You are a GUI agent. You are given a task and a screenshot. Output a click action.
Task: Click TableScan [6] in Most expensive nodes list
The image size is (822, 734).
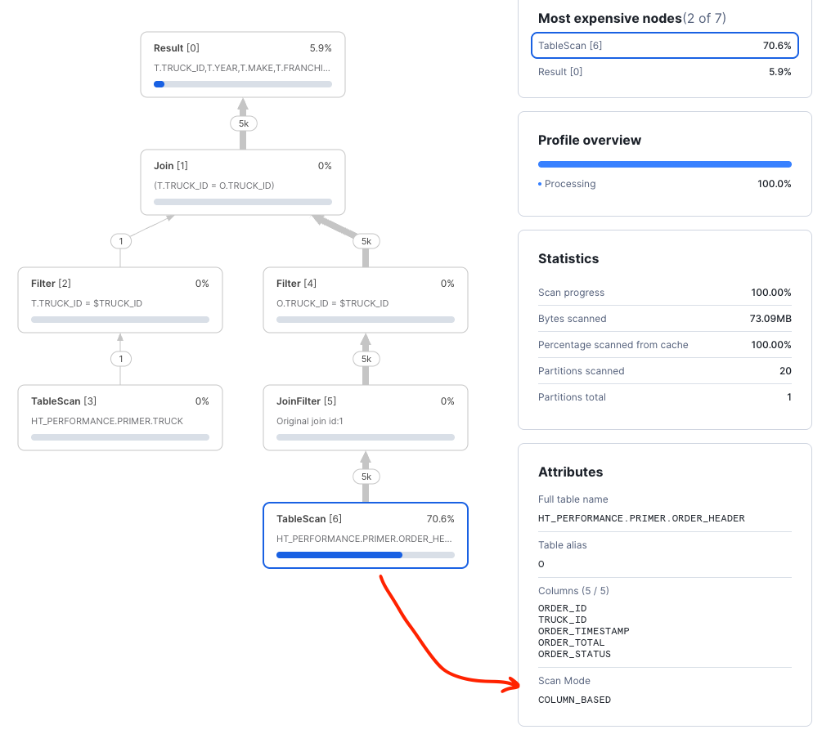point(663,46)
